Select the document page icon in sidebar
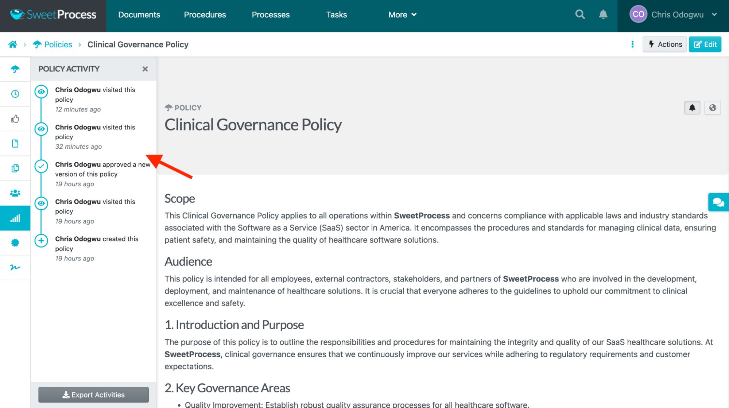 (x=15, y=143)
